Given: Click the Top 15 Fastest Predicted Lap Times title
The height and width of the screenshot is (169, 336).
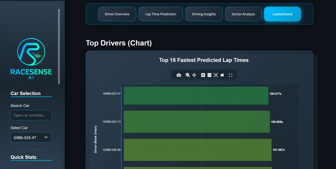Looking at the screenshot, I should point(204,60).
